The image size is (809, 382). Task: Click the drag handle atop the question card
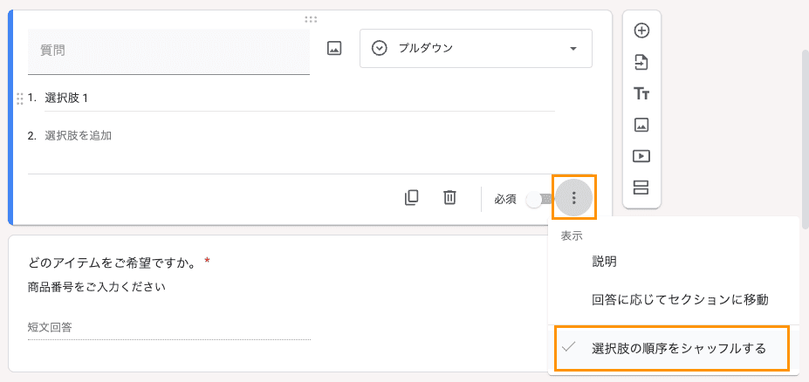coord(311,18)
